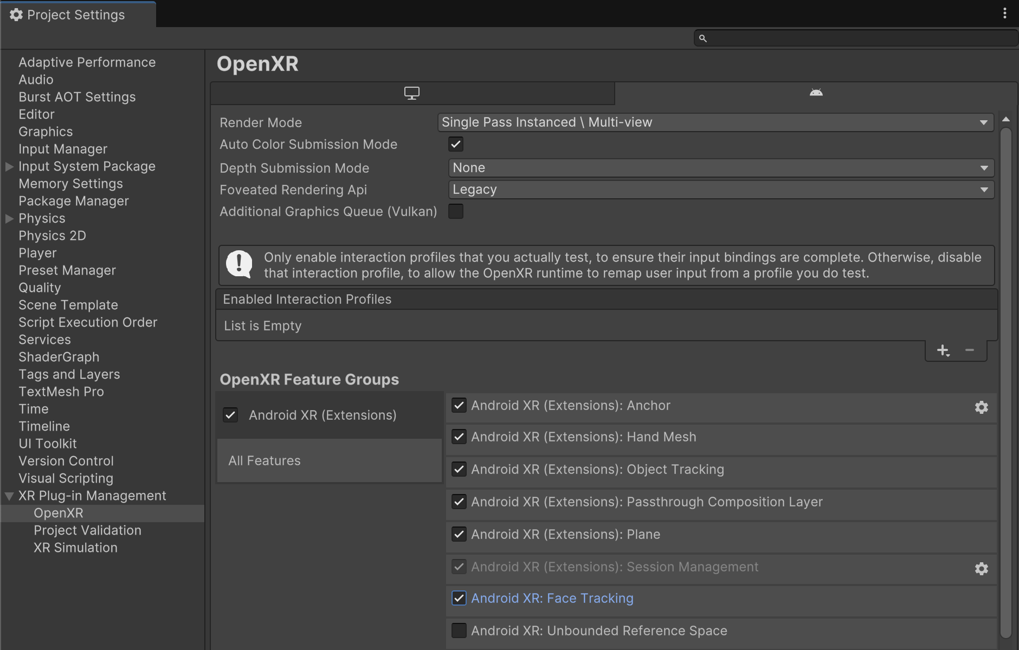
Task: Open the Render Mode dropdown
Action: point(715,122)
